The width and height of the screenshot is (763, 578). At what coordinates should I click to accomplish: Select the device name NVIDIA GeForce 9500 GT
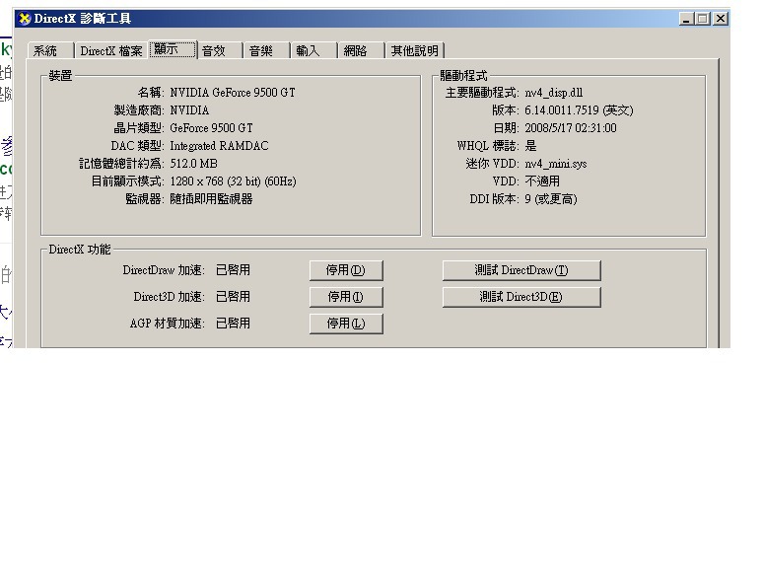[x=233, y=93]
